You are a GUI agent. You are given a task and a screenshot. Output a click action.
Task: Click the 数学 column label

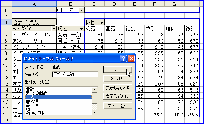tap(154, 29)
